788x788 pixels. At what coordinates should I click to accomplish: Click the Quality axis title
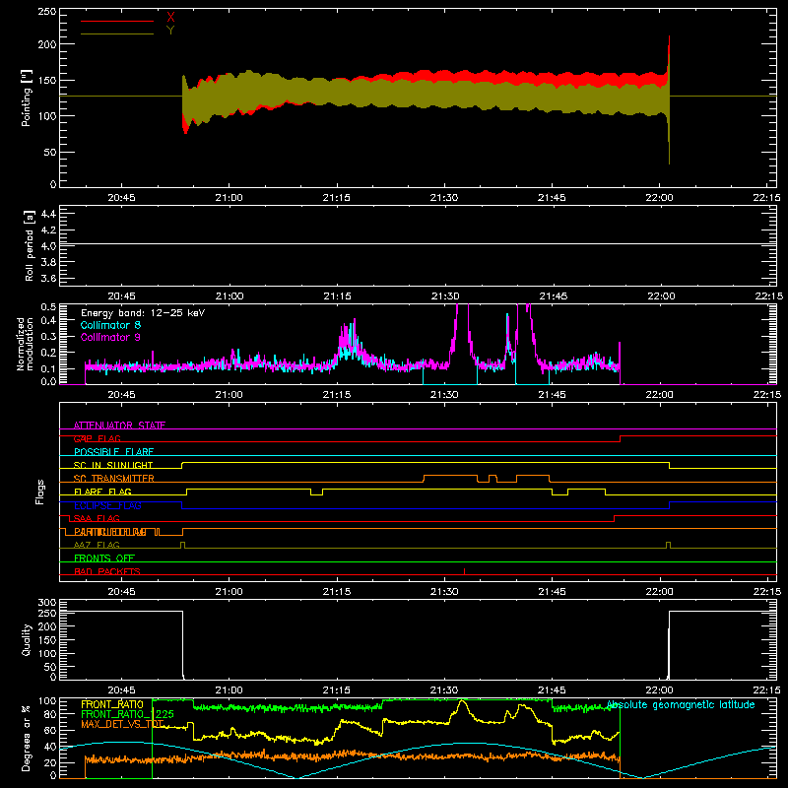[x=27, y=639]
